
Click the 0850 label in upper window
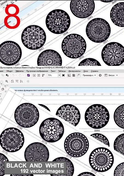[x=81, y=58]
